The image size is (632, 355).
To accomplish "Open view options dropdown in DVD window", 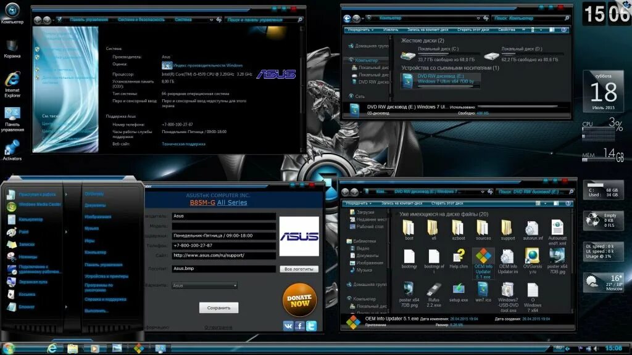I will tap(546, 203).
